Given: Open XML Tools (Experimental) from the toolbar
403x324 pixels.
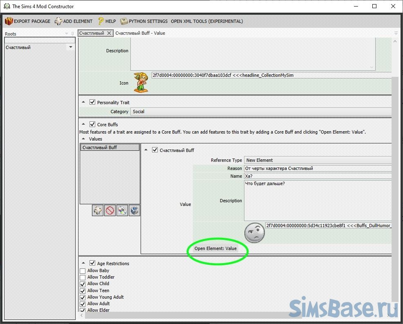Looking at the screenshot, I should (x=206, y=21).
